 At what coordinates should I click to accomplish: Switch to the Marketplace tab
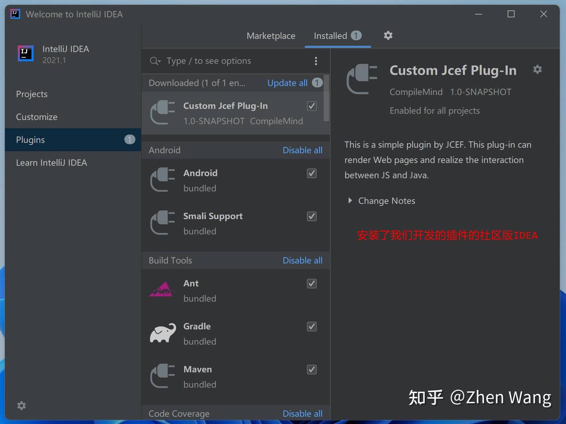(271, 36)
